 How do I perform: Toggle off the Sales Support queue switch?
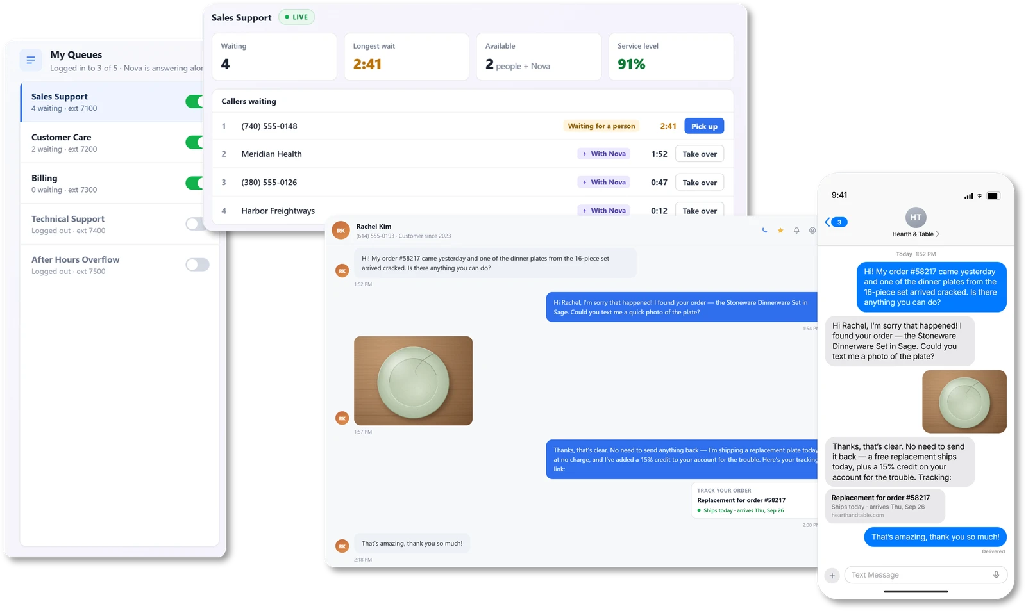195,102
